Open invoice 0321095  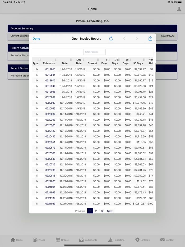click(50, 192)
